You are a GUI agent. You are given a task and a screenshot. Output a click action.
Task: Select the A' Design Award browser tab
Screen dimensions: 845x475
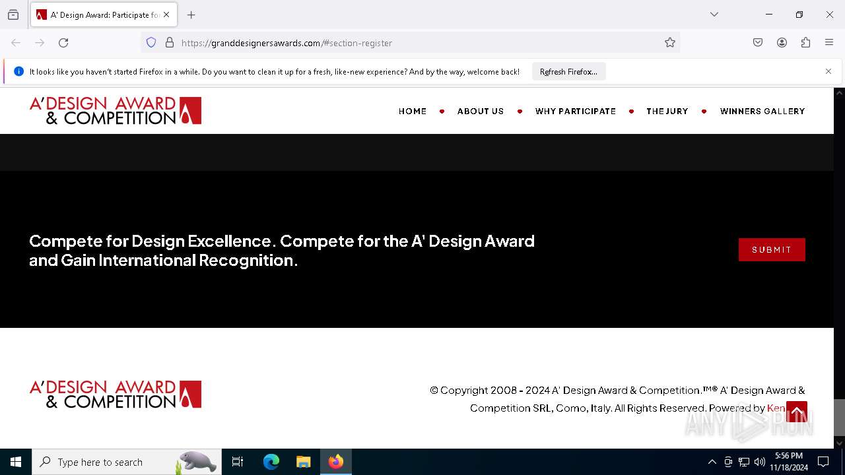tap(104, 15)
